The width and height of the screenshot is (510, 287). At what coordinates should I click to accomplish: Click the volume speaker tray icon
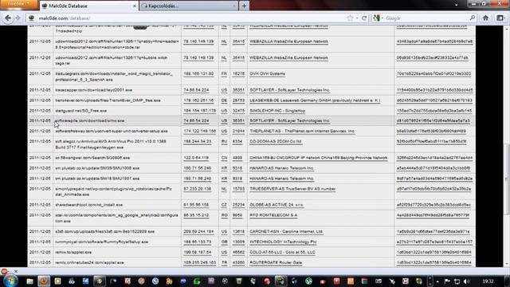[x=467, y=281]
